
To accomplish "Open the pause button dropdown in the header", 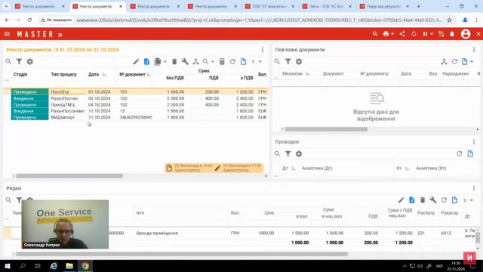I will pos(432,34).
